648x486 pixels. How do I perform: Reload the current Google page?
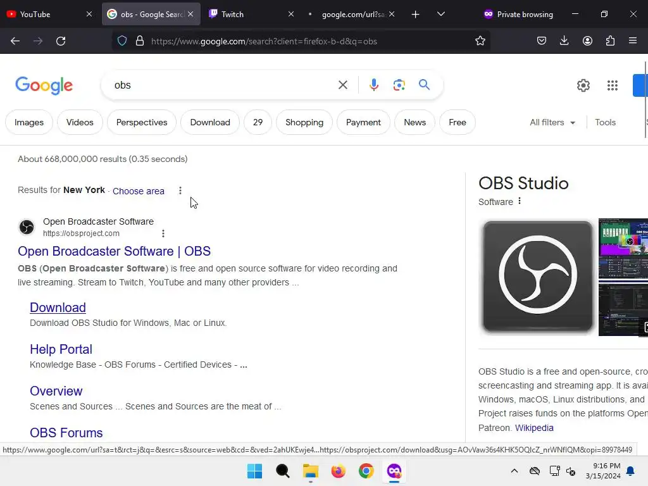click(61, 41)
